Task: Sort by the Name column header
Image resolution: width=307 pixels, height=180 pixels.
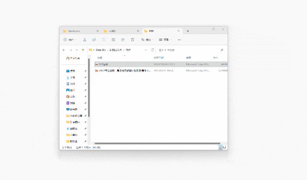Action: pos(100,58)
